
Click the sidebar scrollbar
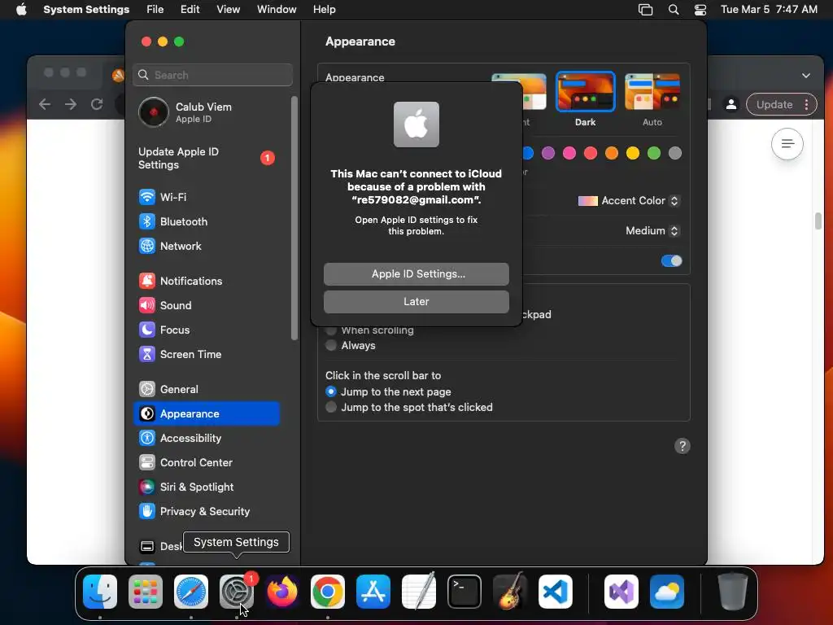point(294,218)
